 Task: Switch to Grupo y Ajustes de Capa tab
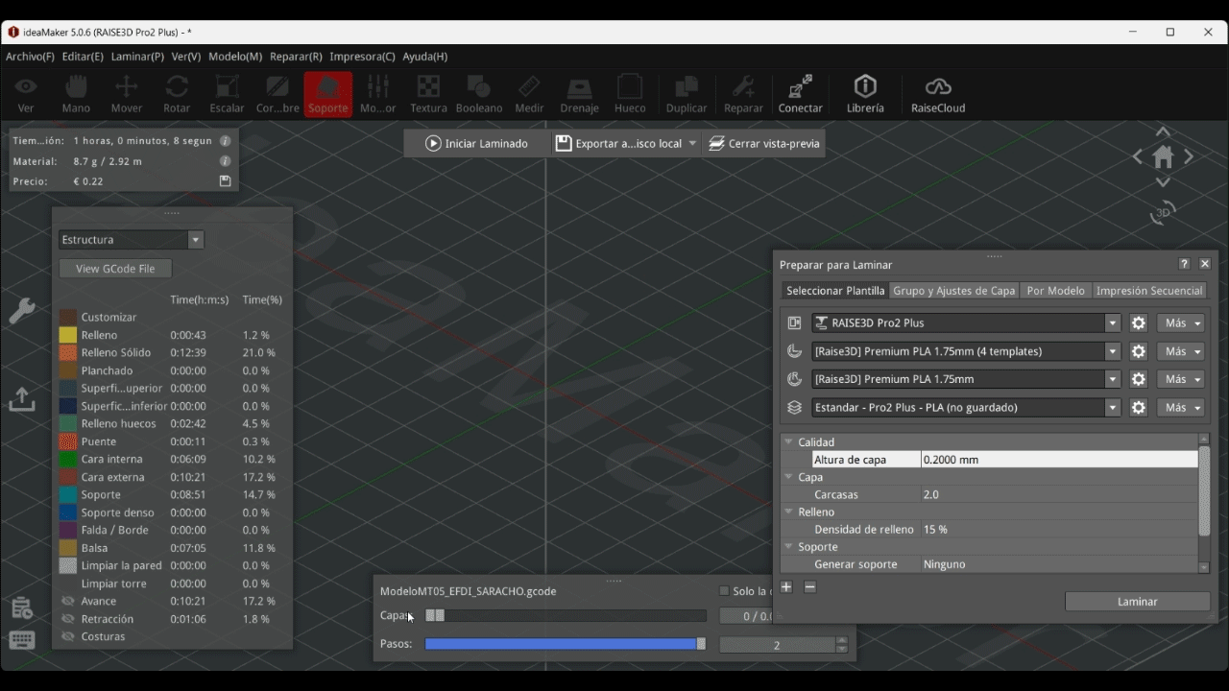tap(953, 291)
